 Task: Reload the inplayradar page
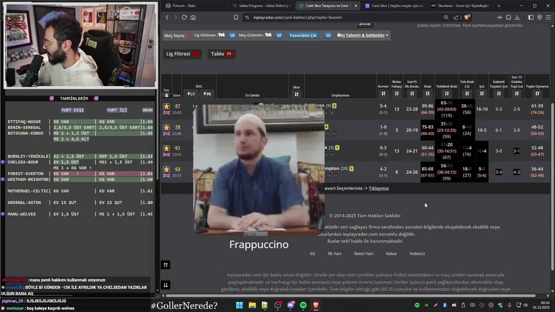pyautogui.click(x=184, y=17)
